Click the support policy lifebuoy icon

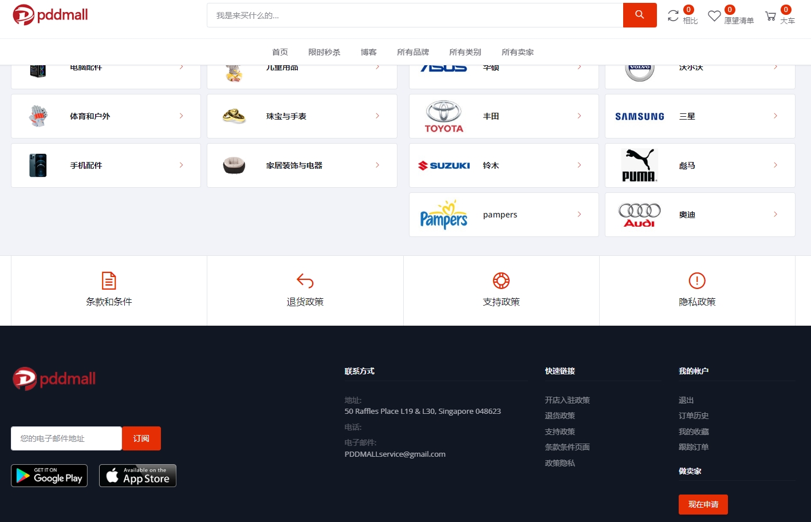pos(501,280)
